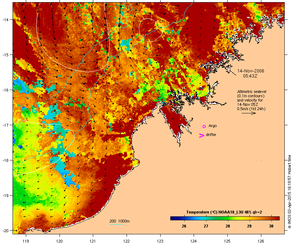Click the -17 latitude axis label
Screen dimensions: 294x244
coord(5,125)
